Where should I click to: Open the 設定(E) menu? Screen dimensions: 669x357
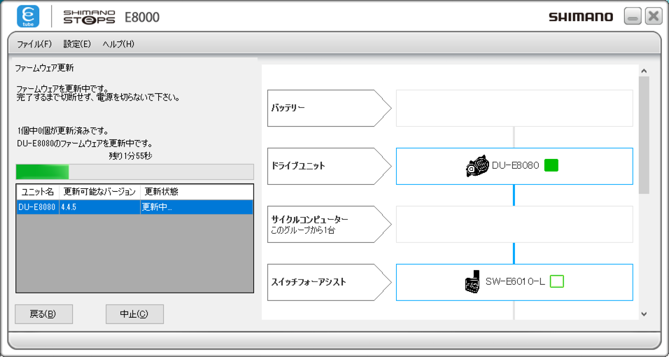tap(77, 44)
